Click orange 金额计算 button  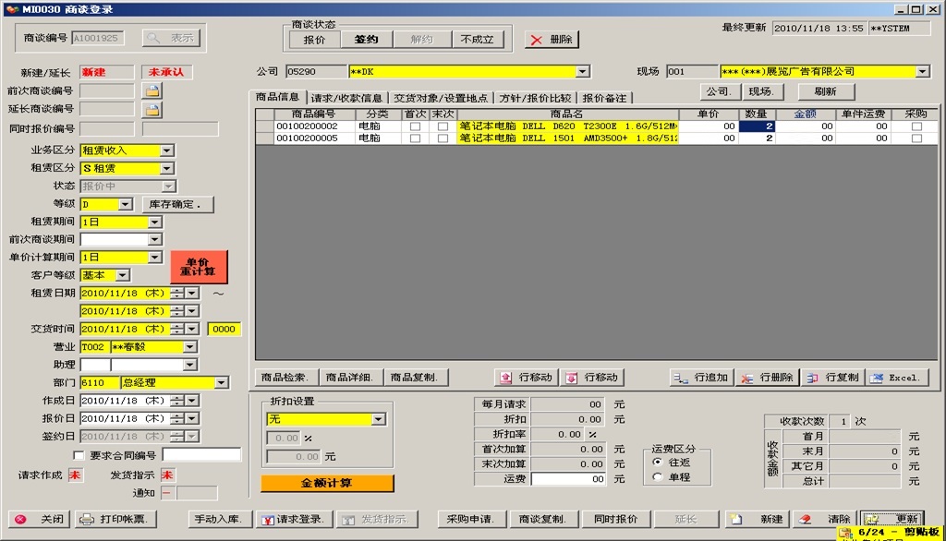[327, 483]
